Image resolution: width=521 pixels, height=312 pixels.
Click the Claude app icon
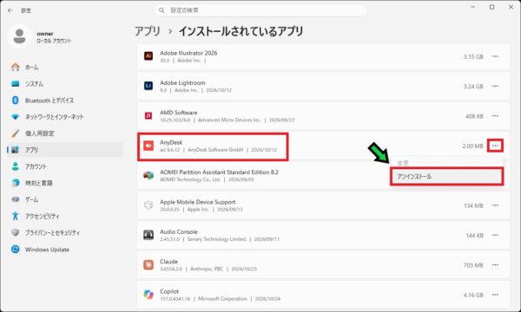[x=148, y=265]
